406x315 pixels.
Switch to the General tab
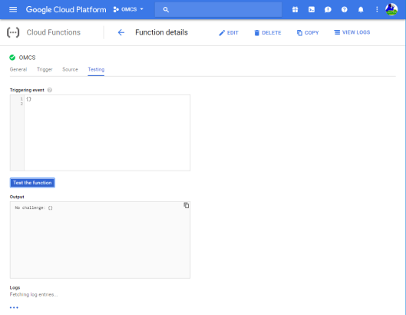point(18,69)
